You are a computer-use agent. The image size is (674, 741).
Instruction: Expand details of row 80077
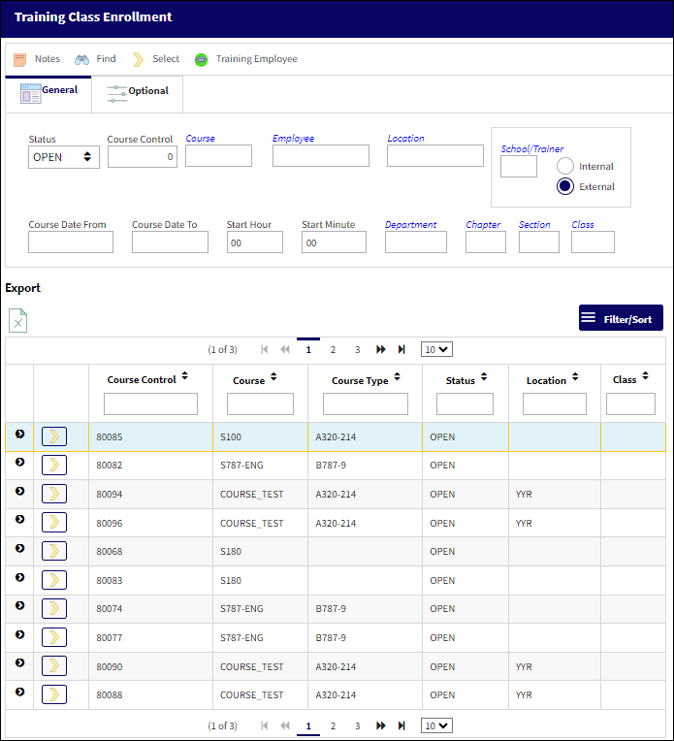tap(19, 634)
